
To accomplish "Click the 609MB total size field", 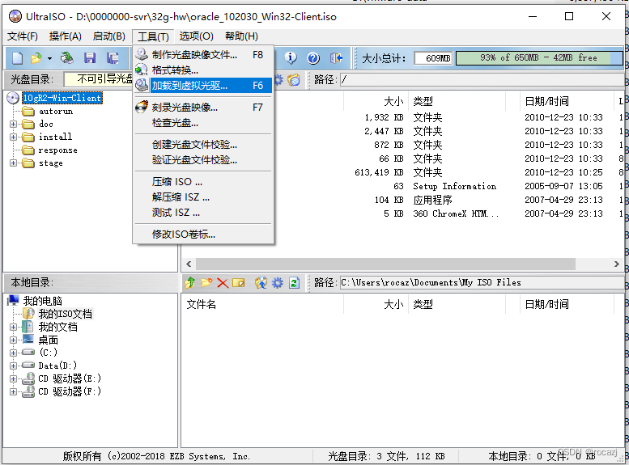I will tap(433, 58).
